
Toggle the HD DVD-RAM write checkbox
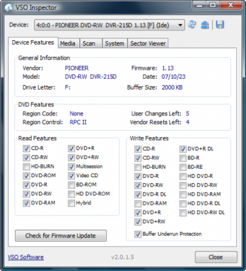click(x=183, y=194)
